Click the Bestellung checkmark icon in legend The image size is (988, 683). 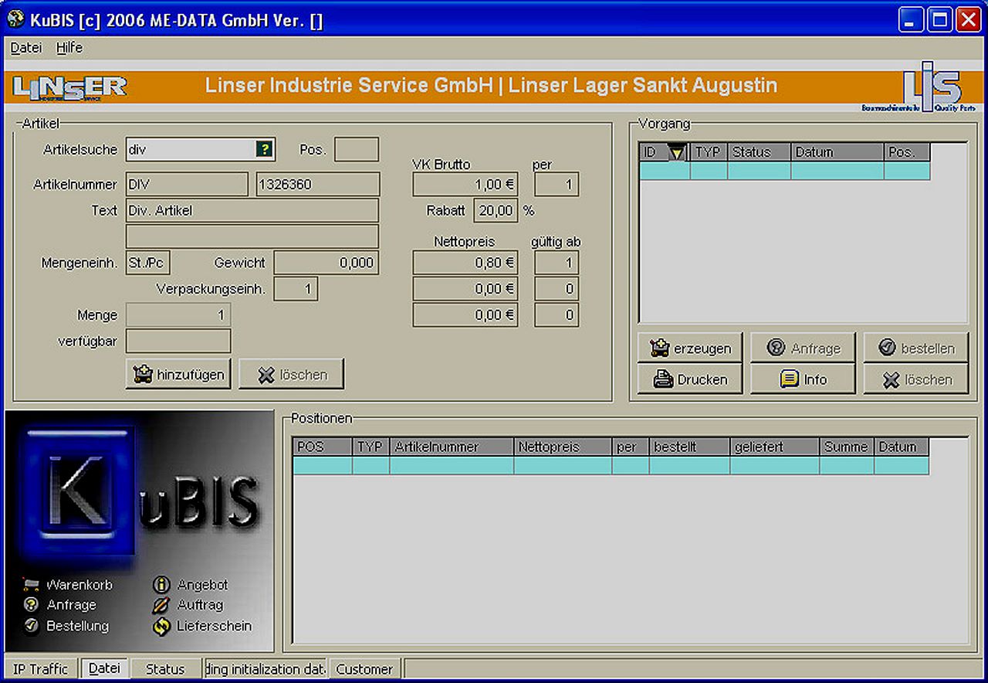(31, 626)
